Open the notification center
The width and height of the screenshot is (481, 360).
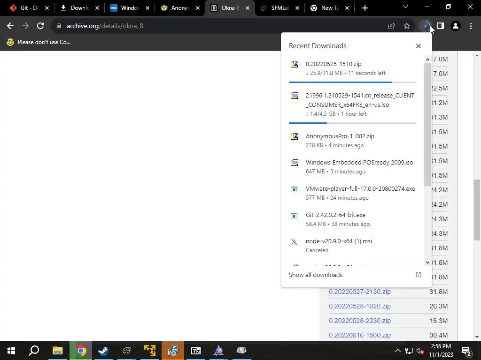click(x=466, y=351)
